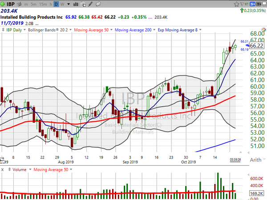
Task: Open Moving Average 50 price indicator dropdown
Action: point(111,30)
